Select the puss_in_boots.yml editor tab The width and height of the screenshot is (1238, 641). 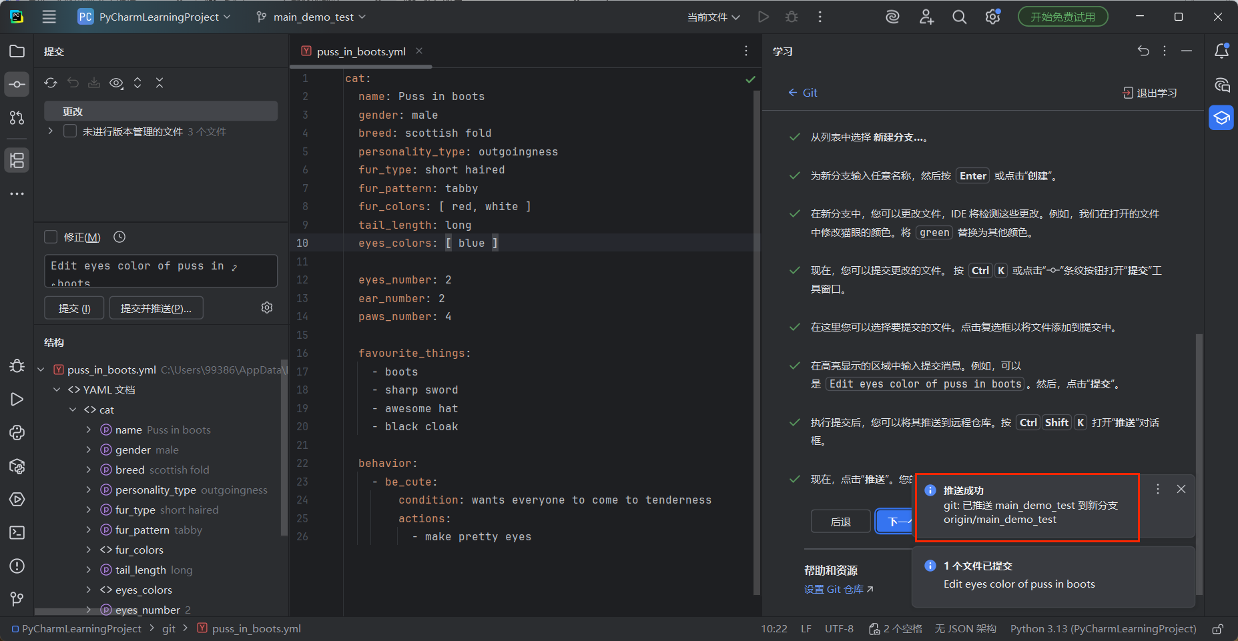point(361,51)
